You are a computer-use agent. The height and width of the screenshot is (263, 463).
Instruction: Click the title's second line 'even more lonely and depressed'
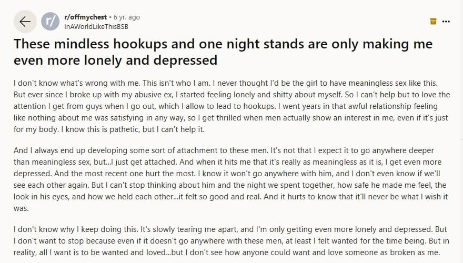pos(115,60)
